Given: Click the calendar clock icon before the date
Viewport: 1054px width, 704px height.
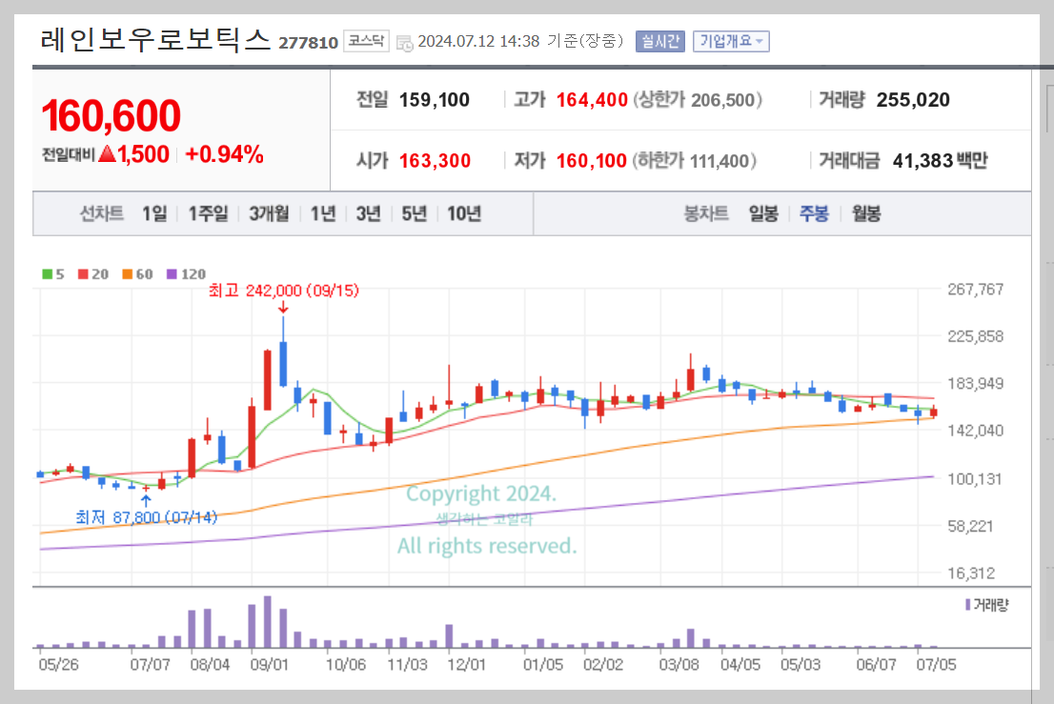Looking at the screenshot, I should tap(404, 44).
